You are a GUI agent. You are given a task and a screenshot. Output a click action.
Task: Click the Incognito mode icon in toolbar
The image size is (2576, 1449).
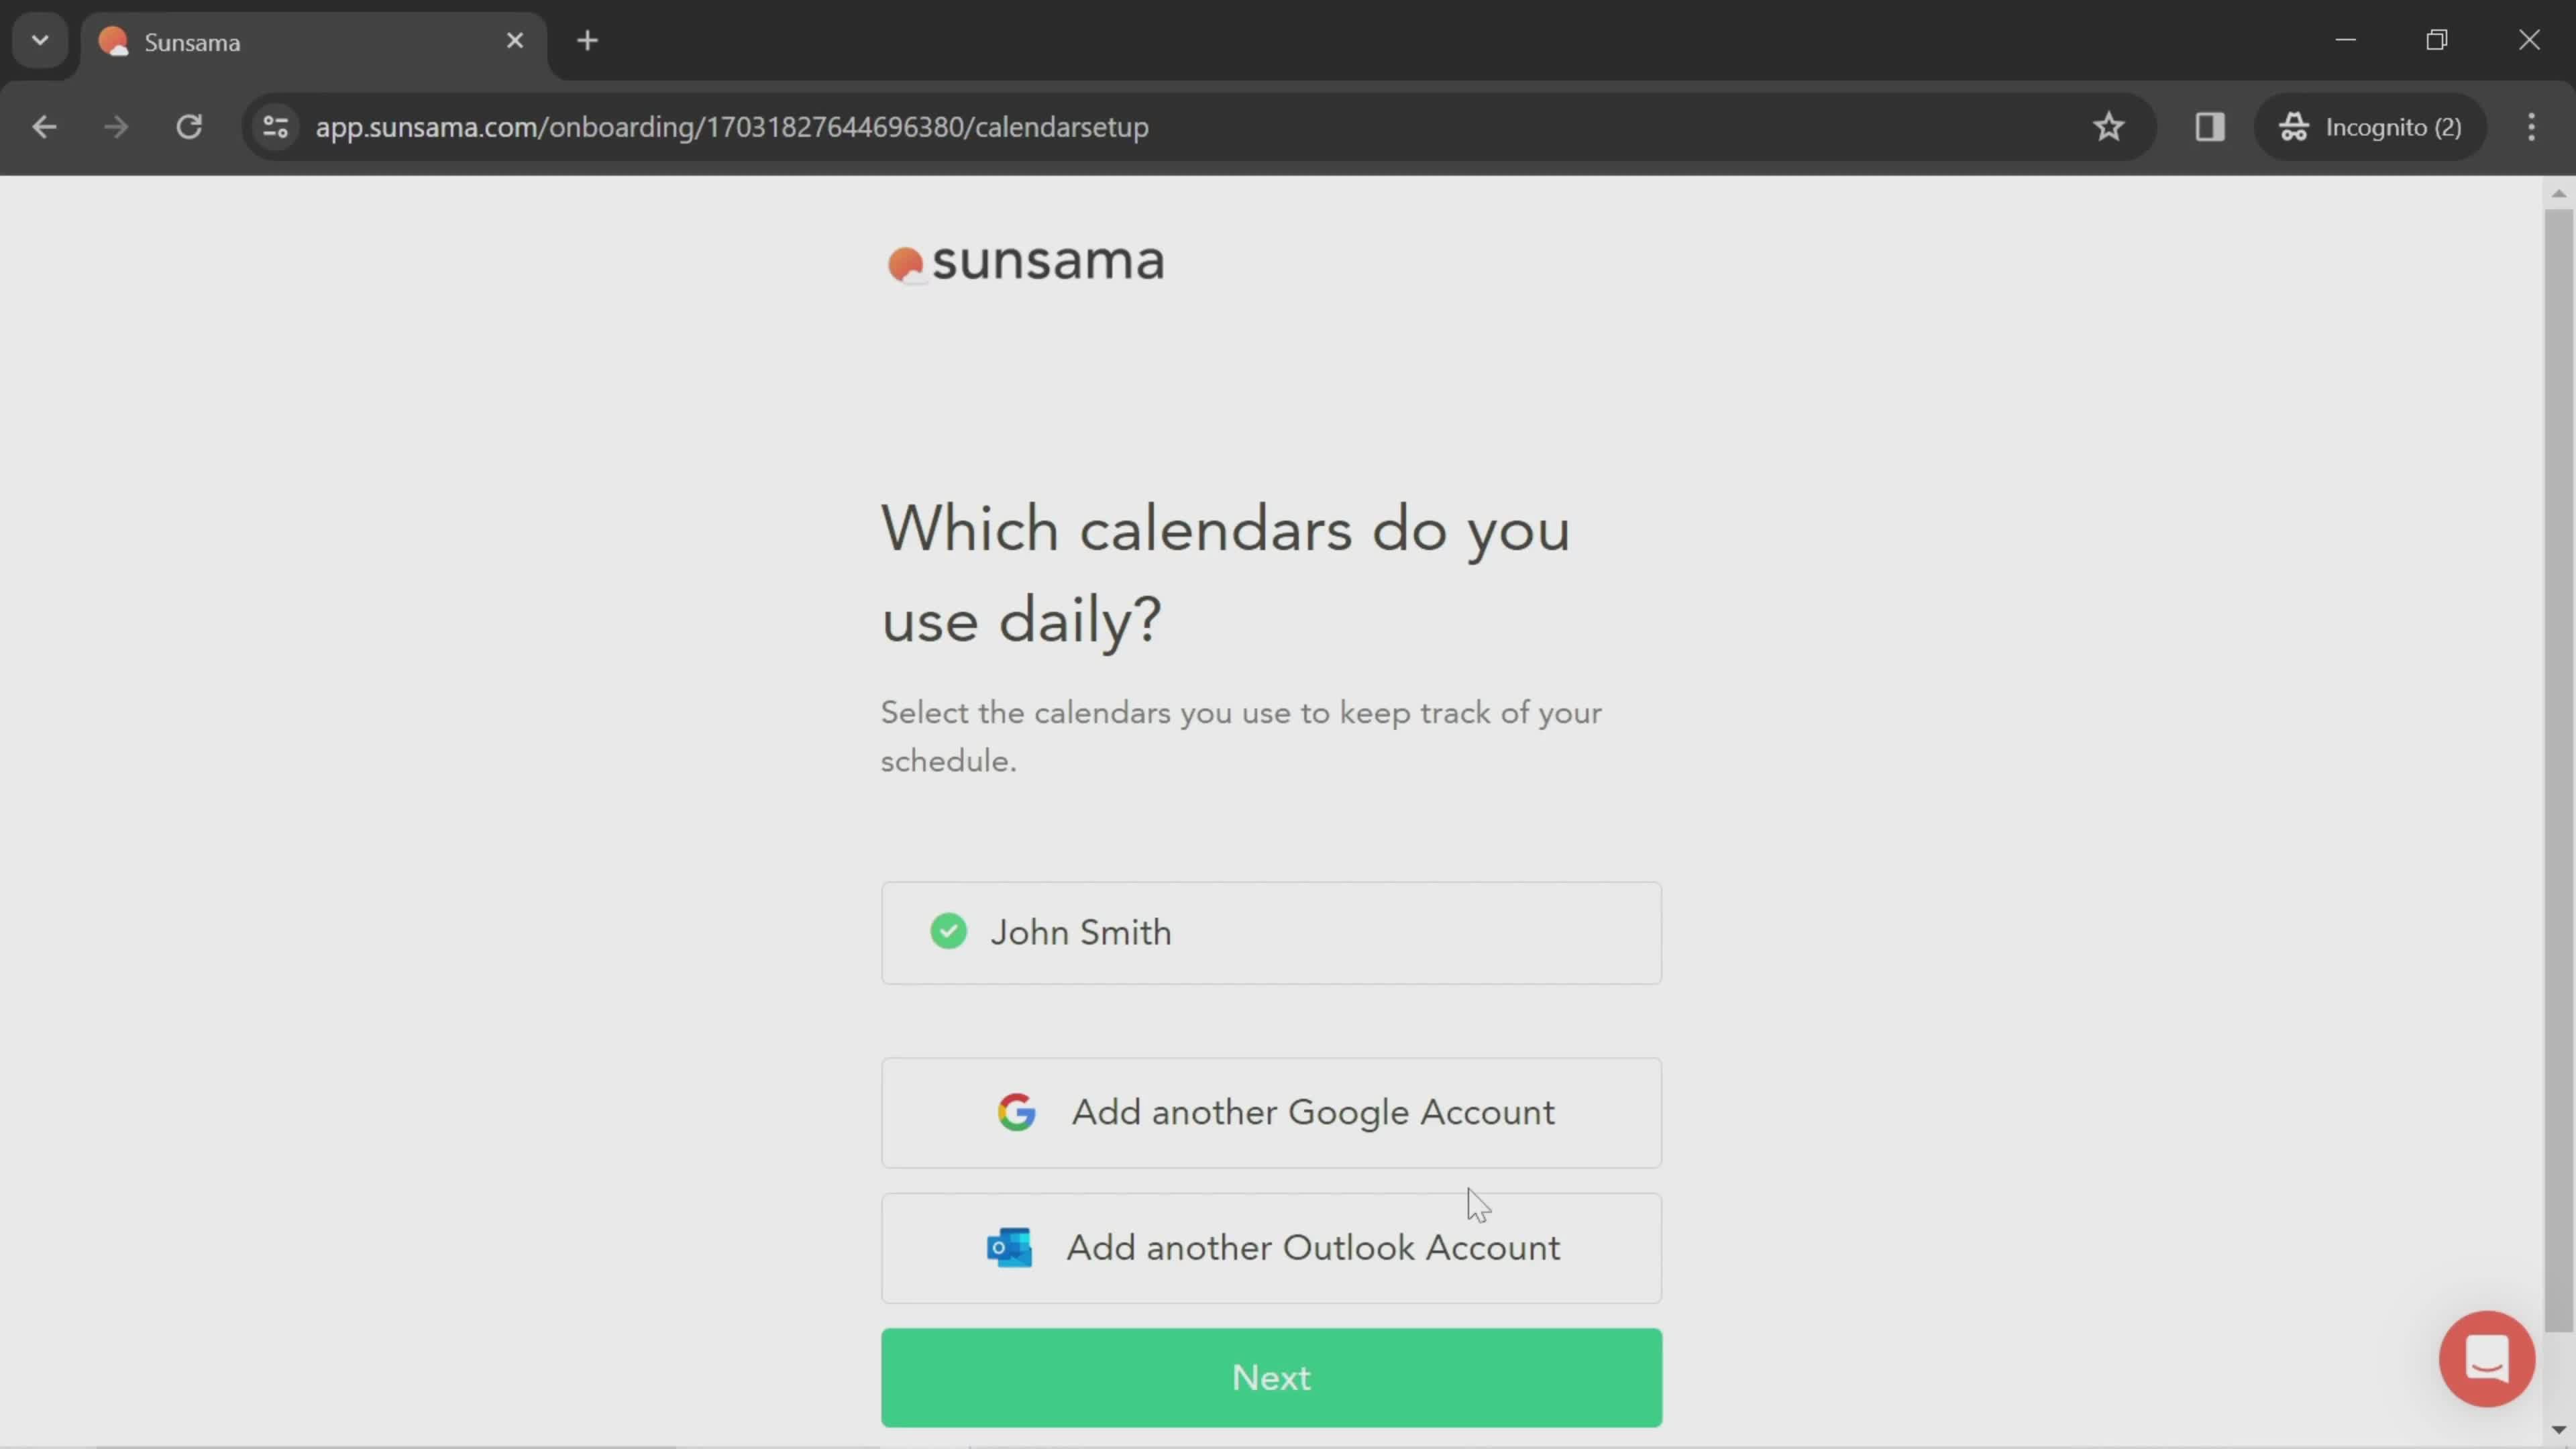[x=2296, y=125]
